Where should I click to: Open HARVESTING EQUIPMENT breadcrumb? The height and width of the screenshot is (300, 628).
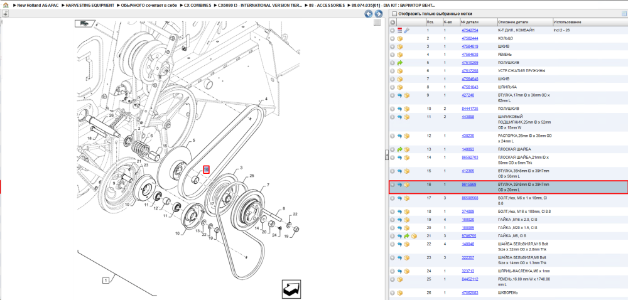(91, 5)
